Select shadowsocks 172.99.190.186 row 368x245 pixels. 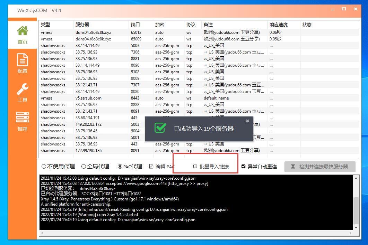click(x=199, y=150)
